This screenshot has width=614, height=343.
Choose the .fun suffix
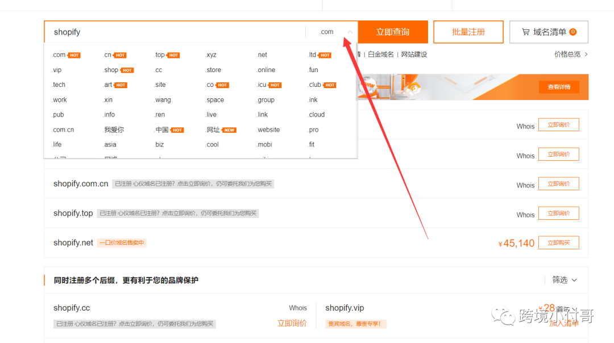(313, 70)
